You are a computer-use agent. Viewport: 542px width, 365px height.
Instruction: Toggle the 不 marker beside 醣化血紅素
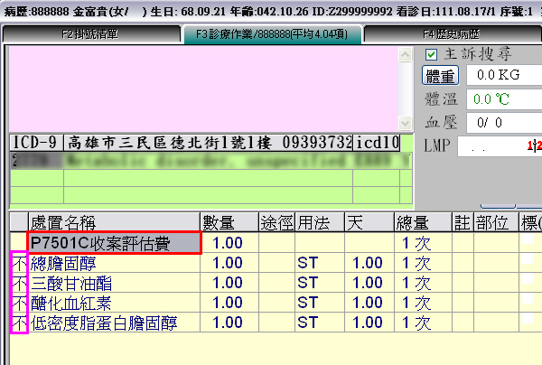coord(18,303)
